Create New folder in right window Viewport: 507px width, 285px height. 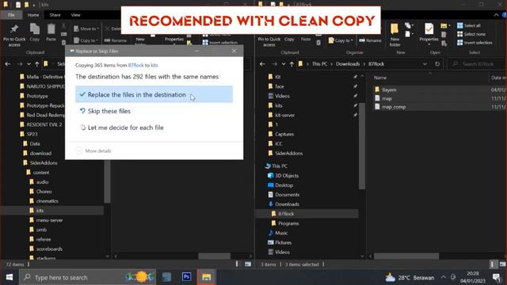(x=395, y=35)
